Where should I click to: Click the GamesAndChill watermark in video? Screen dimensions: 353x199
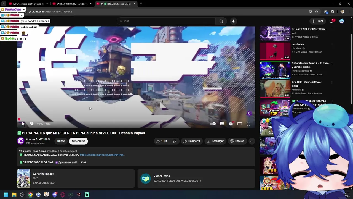249,113
